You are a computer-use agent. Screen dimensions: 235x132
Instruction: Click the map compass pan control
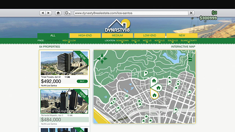pos(102,59)
